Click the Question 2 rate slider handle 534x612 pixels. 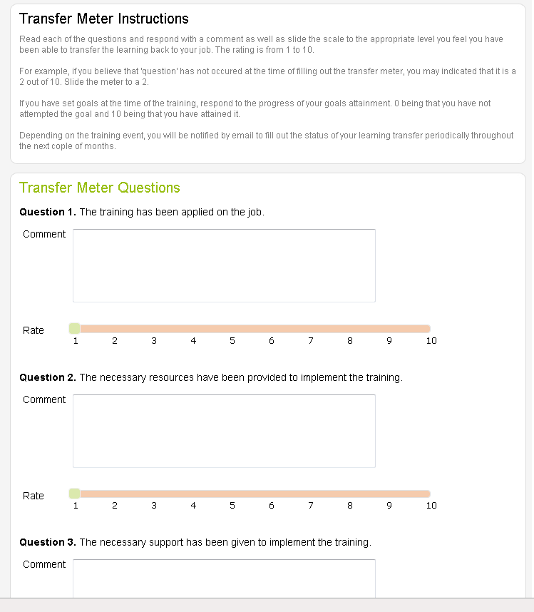75,494
